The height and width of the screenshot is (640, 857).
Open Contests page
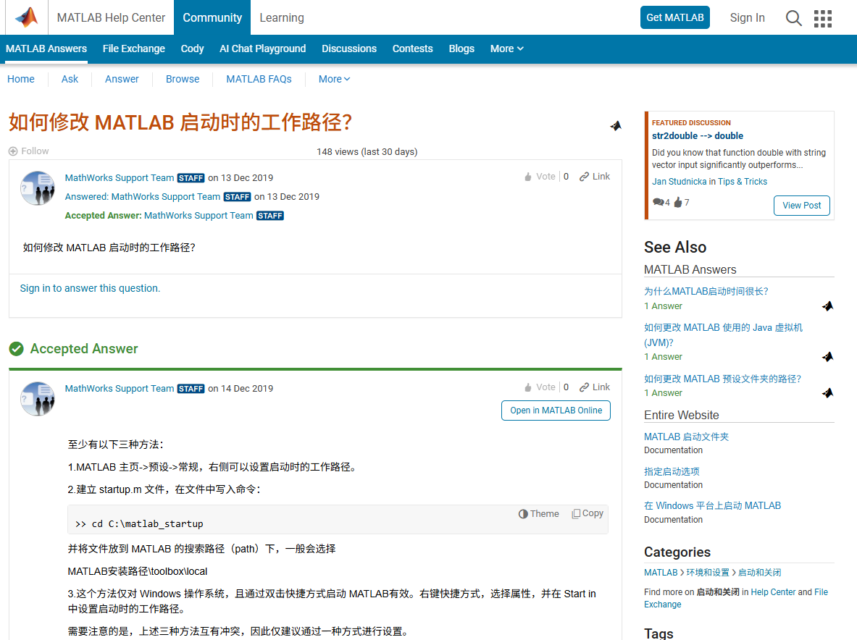click(x=413, y=49)
